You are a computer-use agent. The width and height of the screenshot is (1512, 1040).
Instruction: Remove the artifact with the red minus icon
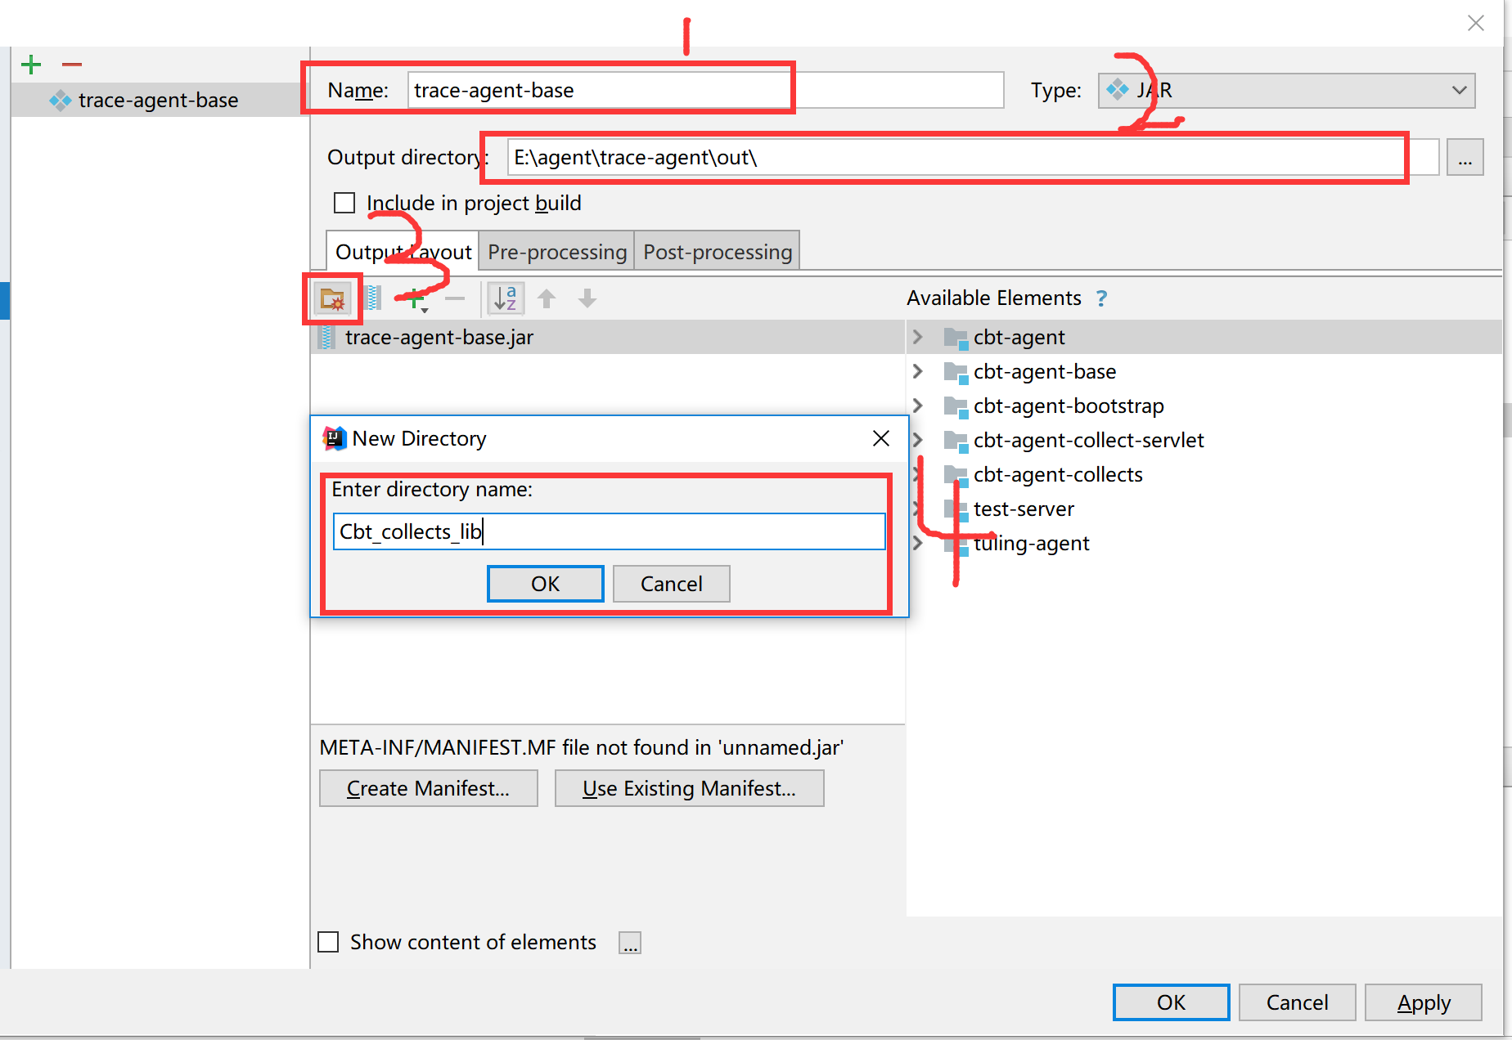pyautogui.click(x=72, y=65)
